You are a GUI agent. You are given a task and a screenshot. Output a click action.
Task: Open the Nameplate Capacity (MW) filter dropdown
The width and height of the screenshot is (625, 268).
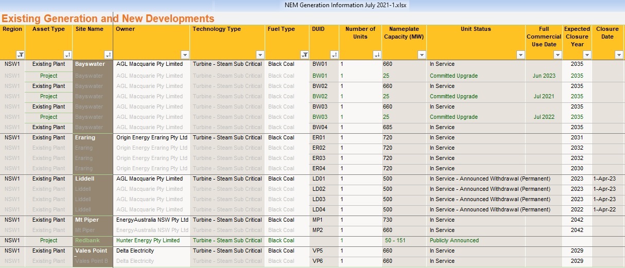[422, 55]
